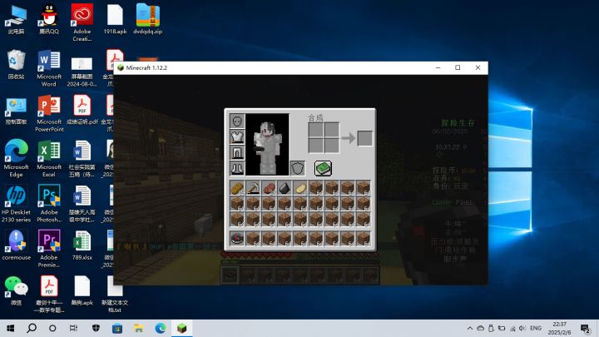This screenshot has width=599, height=337.
Task: Click the off-hand shield slot
Action: click(298, 168)
